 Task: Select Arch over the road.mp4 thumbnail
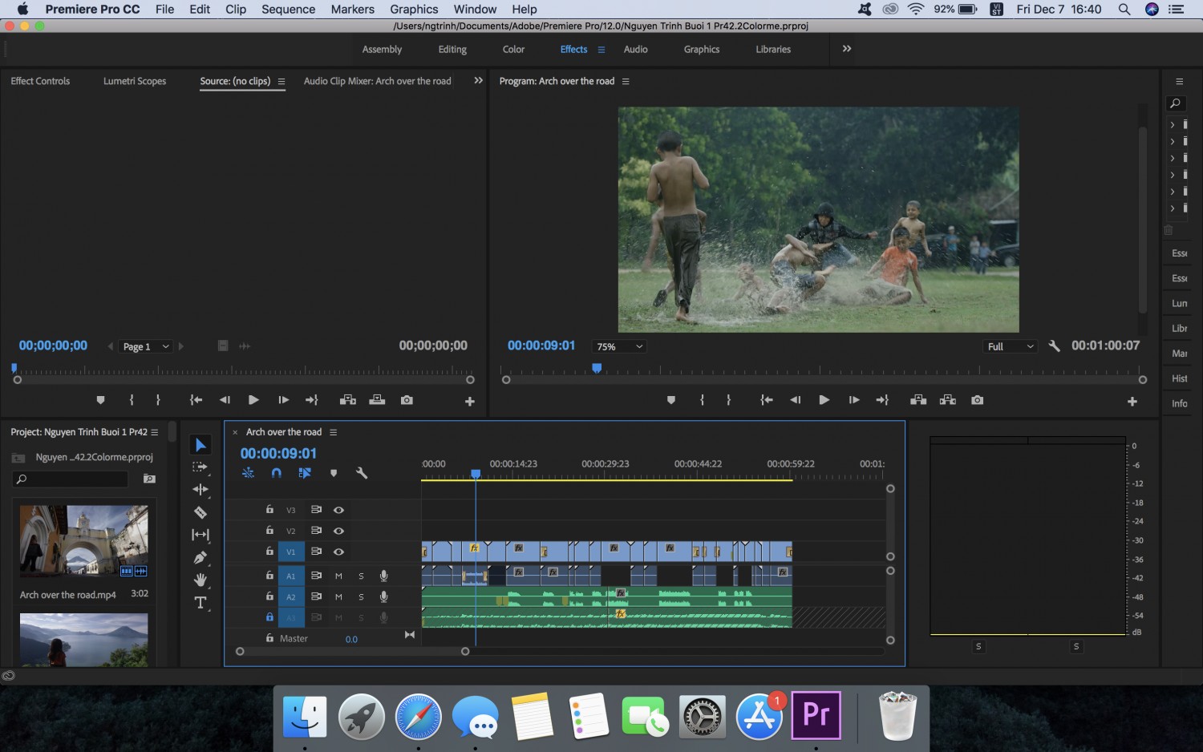coord(84,540)
